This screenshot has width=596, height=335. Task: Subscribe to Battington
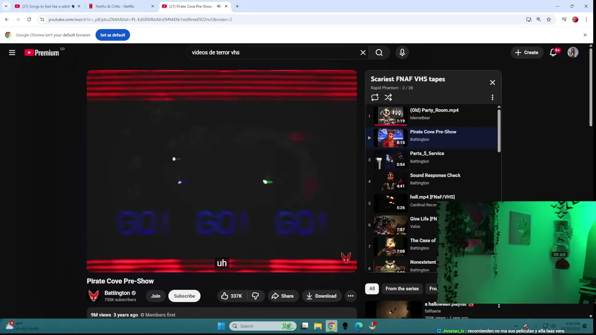click(184, 296)
